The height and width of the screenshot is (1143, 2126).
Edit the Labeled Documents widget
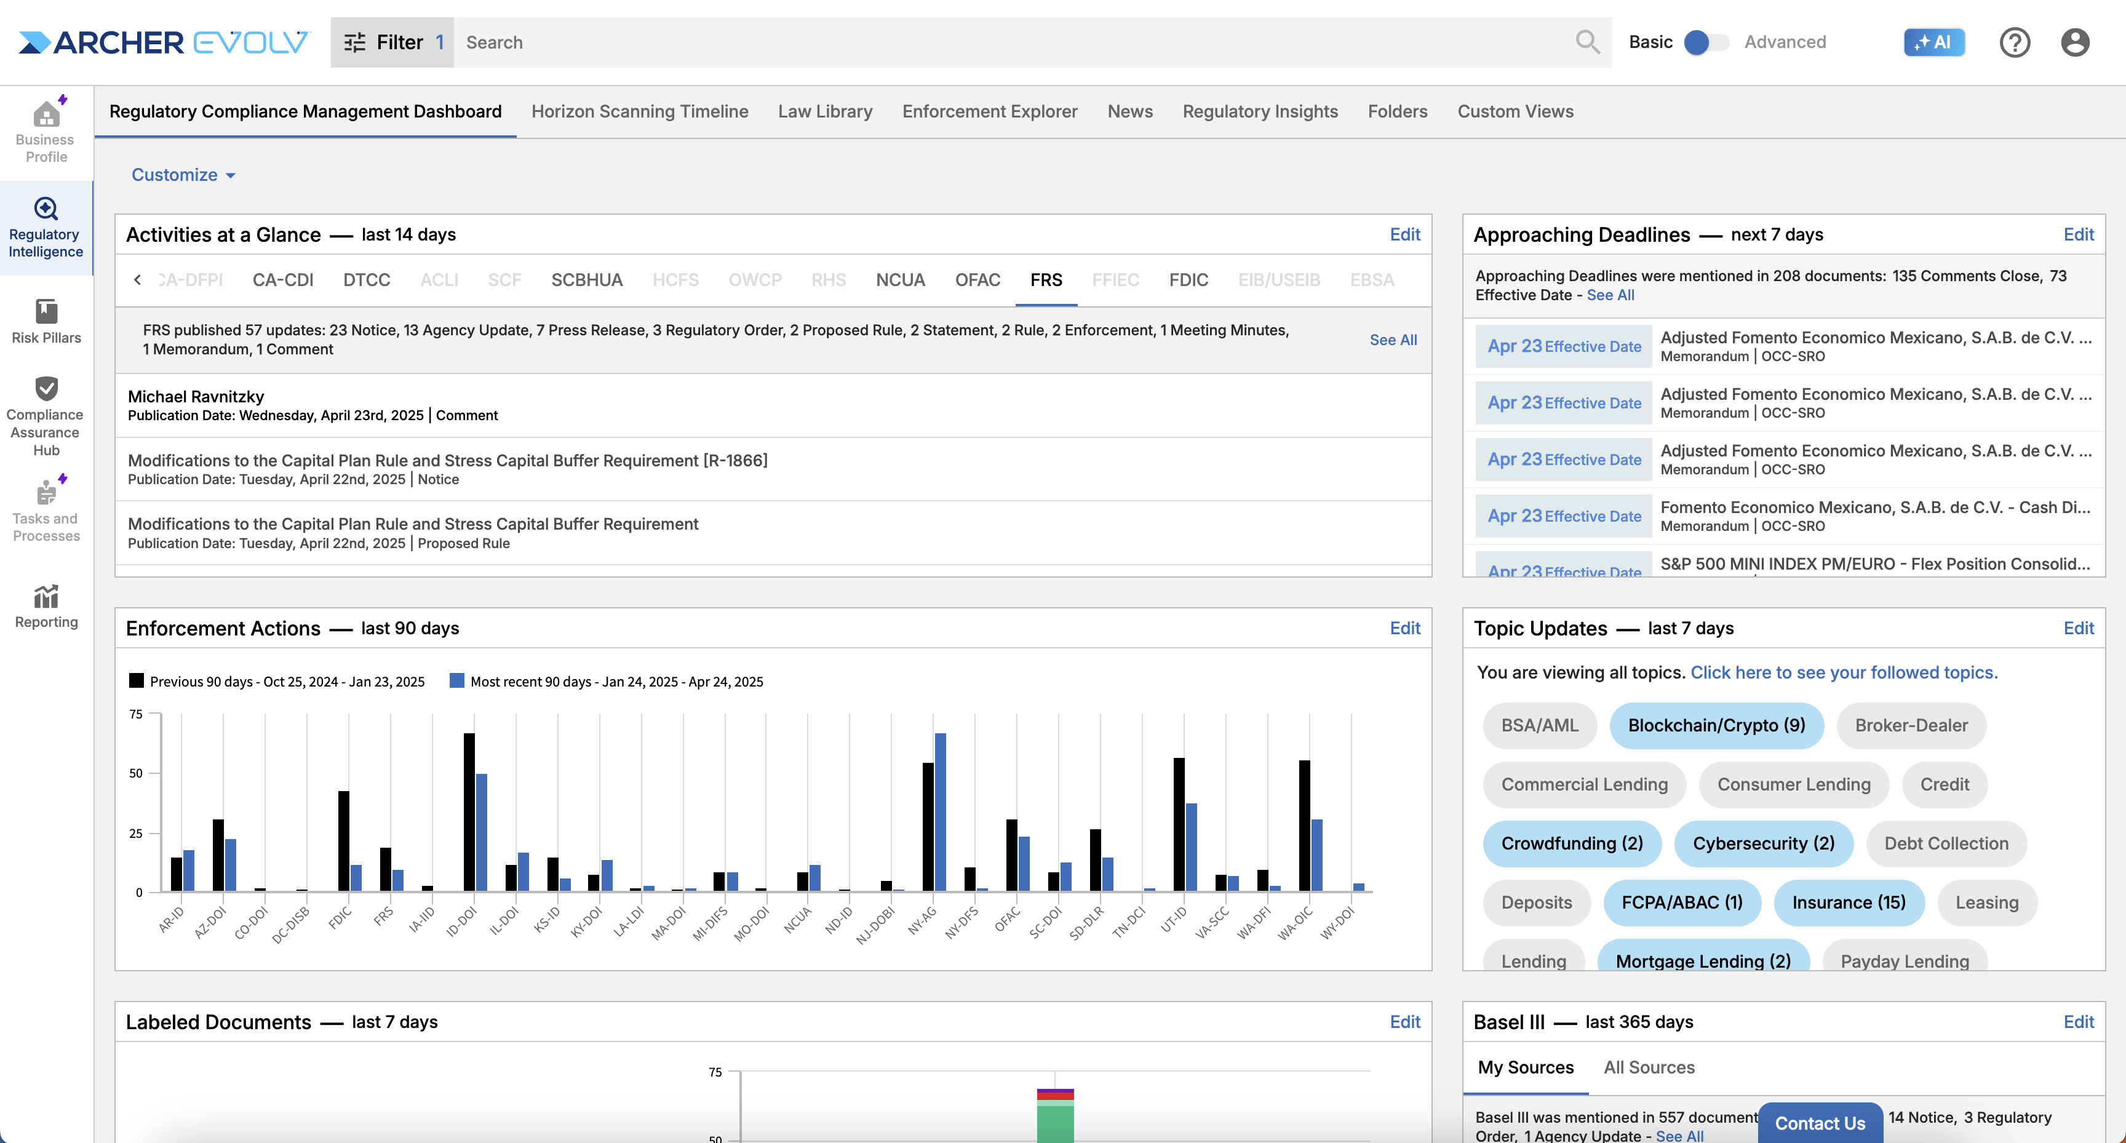(1404, 1022)
